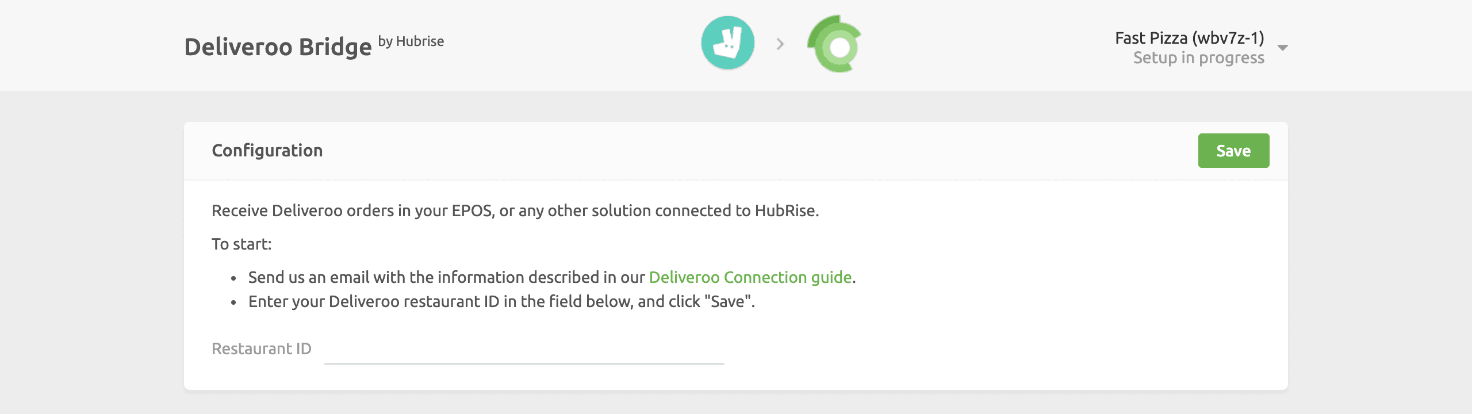Click the teal Deliveroo logo icon

pos(727,43)
